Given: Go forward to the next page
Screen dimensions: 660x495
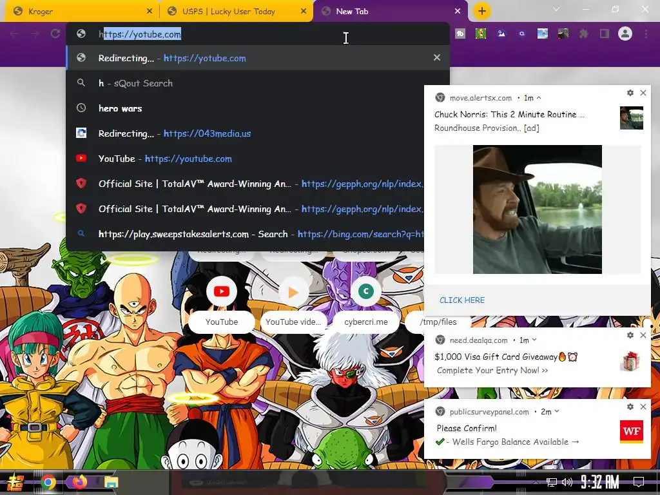Looking at the screenshot, I should coord(35,34).
